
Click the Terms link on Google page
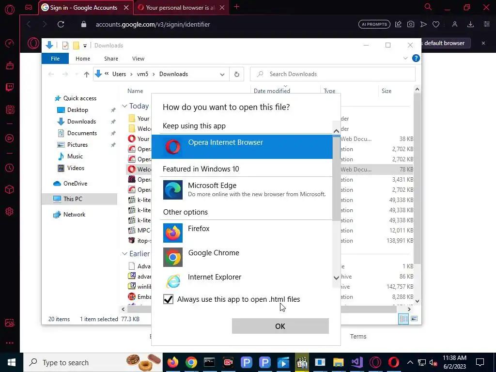(x=358, y=337)
